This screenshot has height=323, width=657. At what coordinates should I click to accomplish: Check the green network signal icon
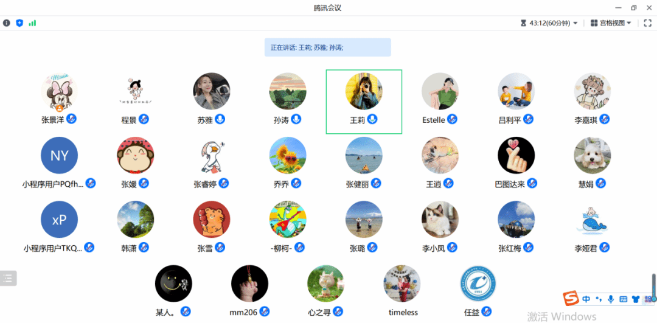32,23
